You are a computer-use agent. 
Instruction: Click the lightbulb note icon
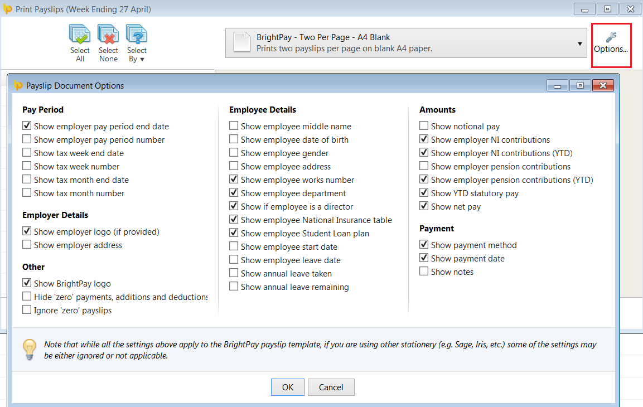pos(30,350)
